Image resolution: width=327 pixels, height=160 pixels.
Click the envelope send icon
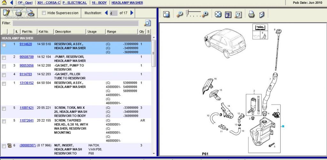coord(262,14)
